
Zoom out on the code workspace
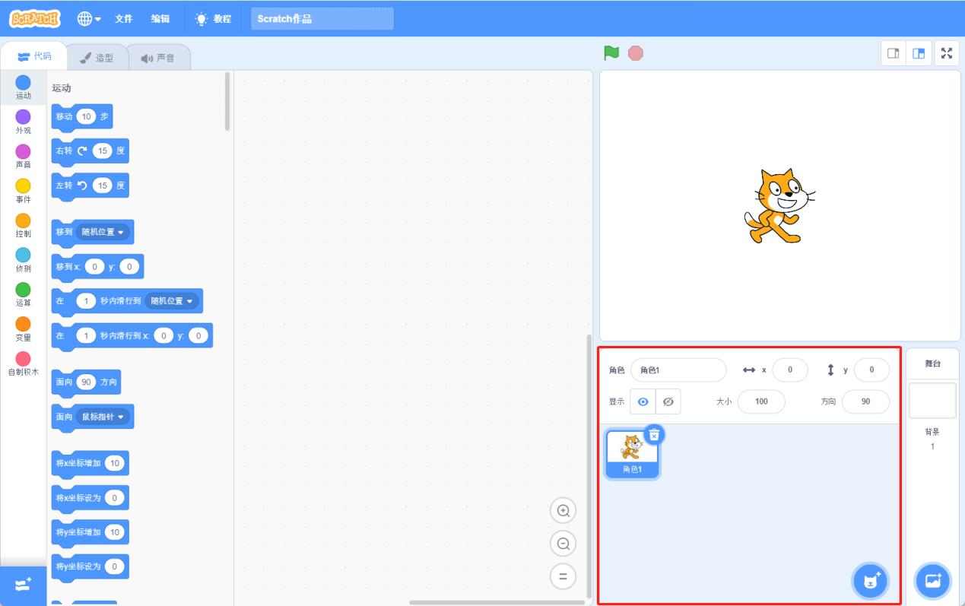point(563,544)
